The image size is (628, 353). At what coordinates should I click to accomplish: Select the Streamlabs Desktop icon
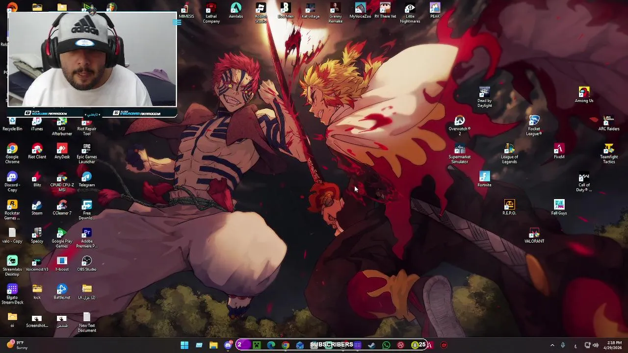(x=12, y=266)
